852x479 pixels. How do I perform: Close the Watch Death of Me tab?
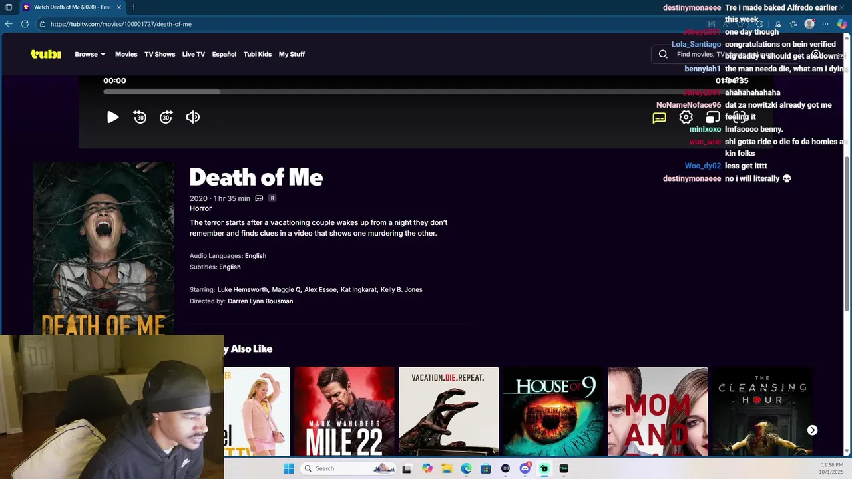coord(119,7)
